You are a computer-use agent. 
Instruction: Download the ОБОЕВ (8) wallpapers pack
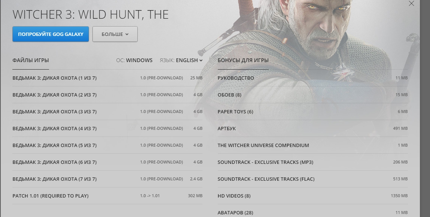point(229,95)
